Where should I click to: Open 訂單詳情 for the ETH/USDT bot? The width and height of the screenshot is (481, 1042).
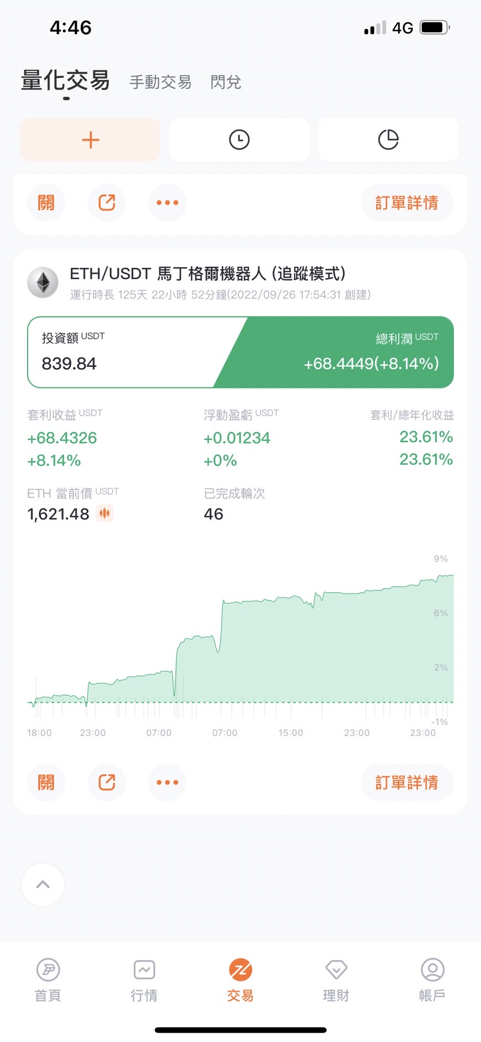click(x=407, y=782)
